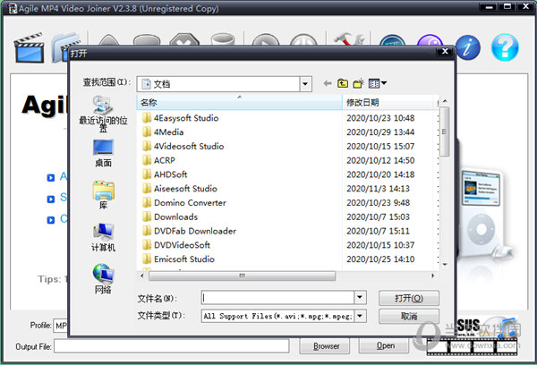
Task: Expand the 文件类型 file type dropdown arrow
Action: pyautogui.click(x=360, y=316)
